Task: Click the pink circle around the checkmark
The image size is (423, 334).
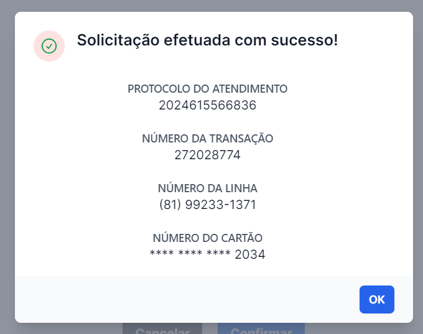Action: 49,46
